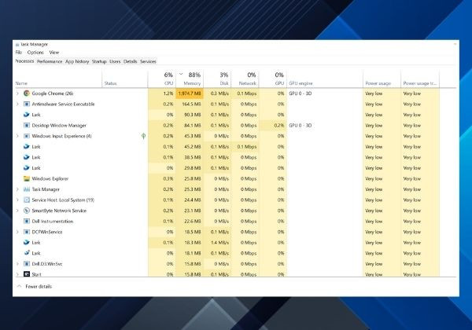The image size is (472, 330).
Task: Sort by the GPU percentage column header
Action: (273, 79)
